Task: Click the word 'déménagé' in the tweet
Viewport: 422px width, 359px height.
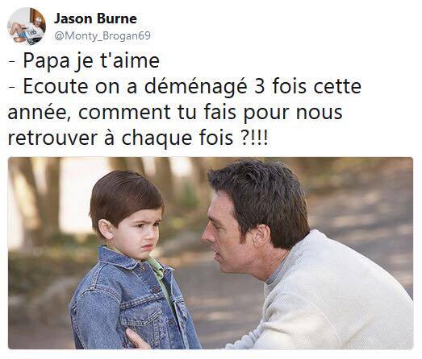Action: (196, 87)
